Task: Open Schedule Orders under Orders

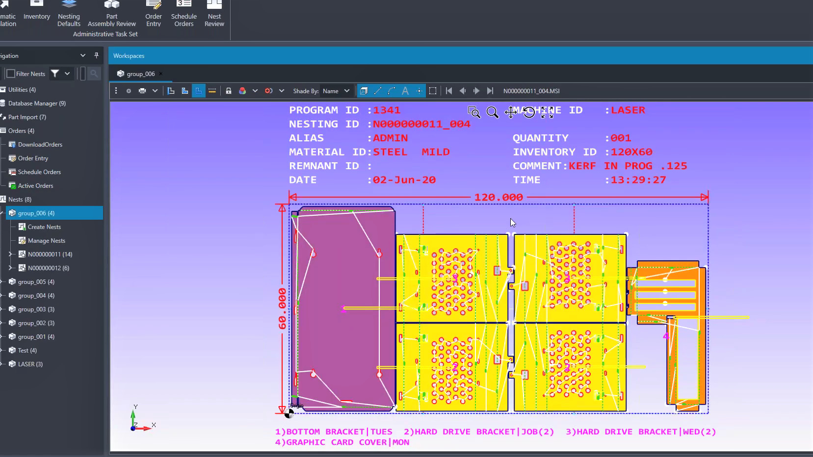Action: (x=39, y=172)
